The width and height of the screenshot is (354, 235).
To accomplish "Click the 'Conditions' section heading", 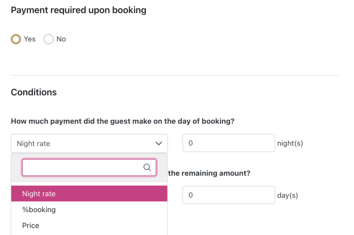I will [34, 92].
